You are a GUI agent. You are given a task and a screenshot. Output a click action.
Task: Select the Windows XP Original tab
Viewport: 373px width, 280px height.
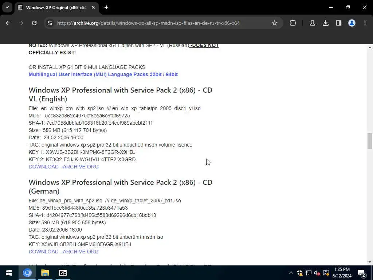click(56, 8)
